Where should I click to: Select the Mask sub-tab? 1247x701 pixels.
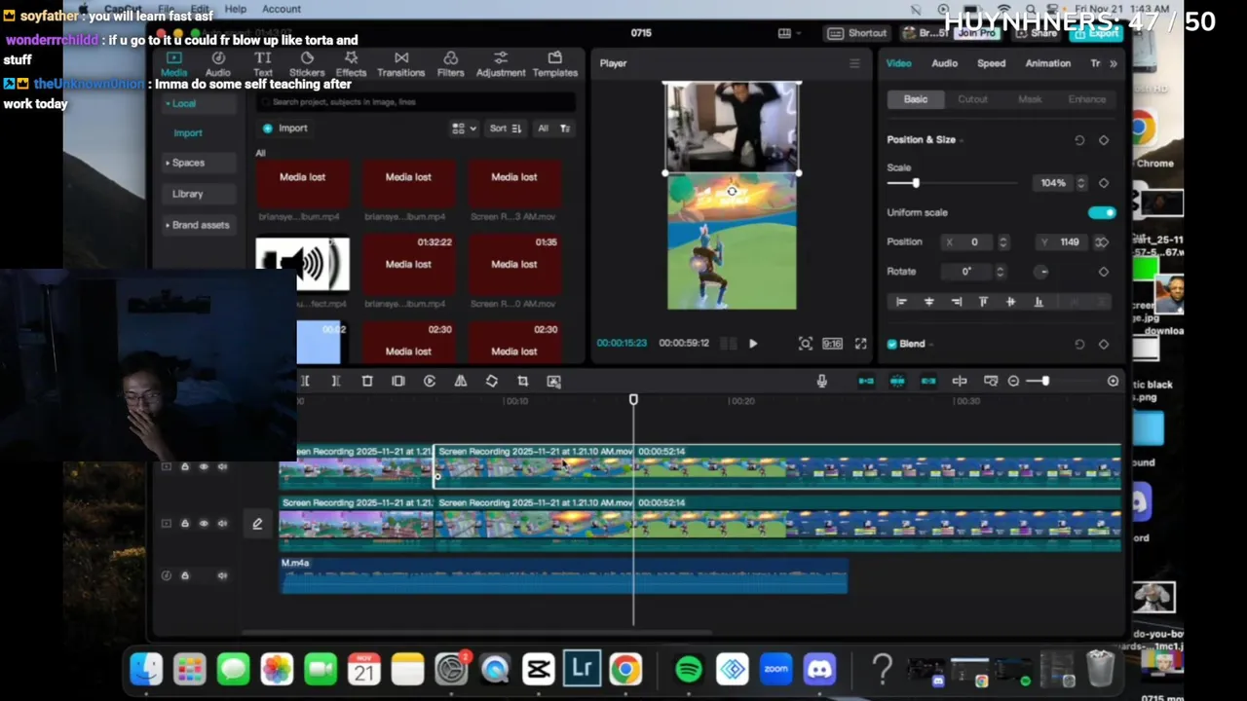click(1030, 99)
